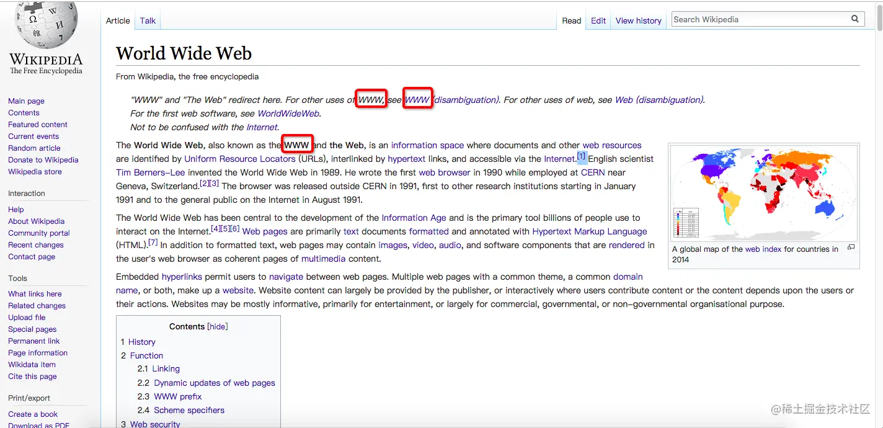Switch to the Article tab

118,20
